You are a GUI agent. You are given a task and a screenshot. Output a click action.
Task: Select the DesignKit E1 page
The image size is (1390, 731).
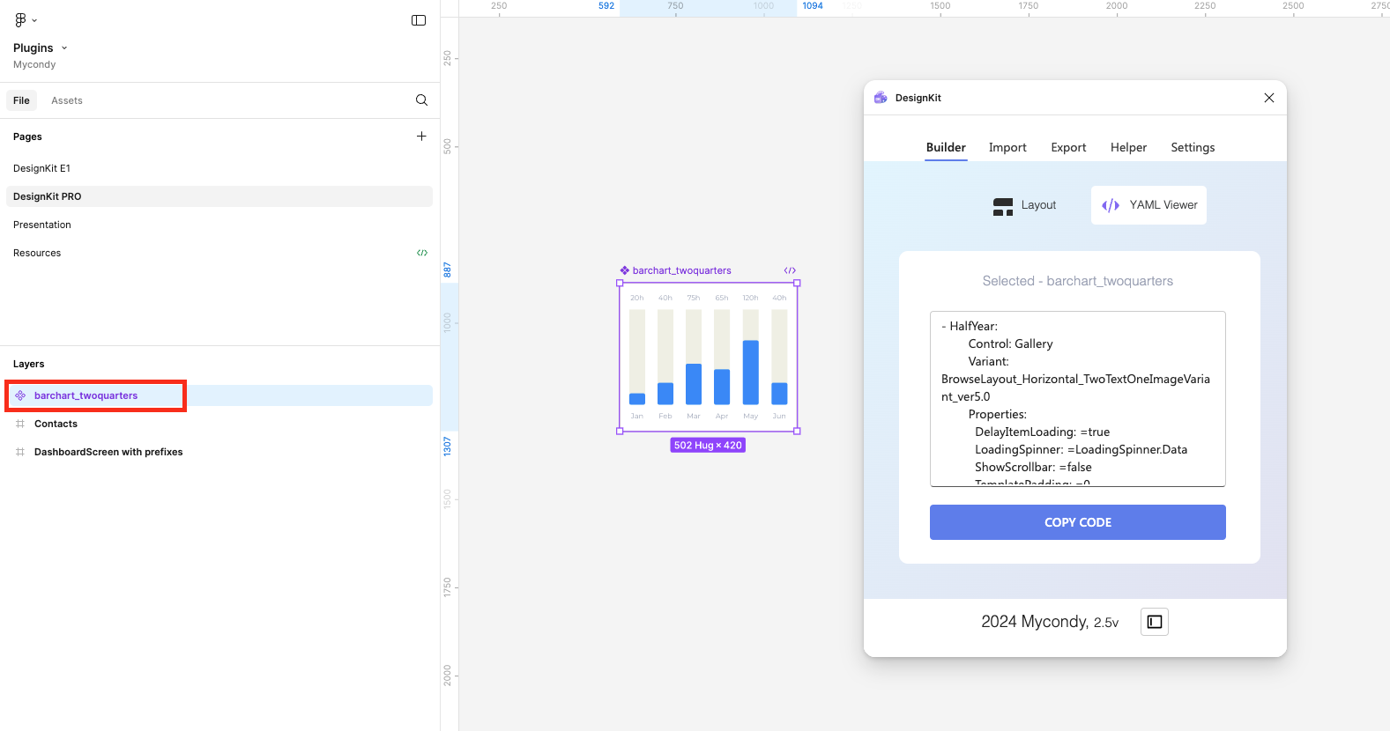[x=219, y=168]
